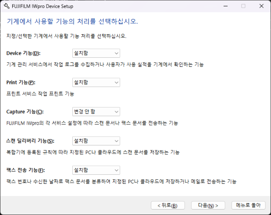The image size is (271, 215).
Task: Click the Device 기능(D) label
Action: (x=23, y=53)
